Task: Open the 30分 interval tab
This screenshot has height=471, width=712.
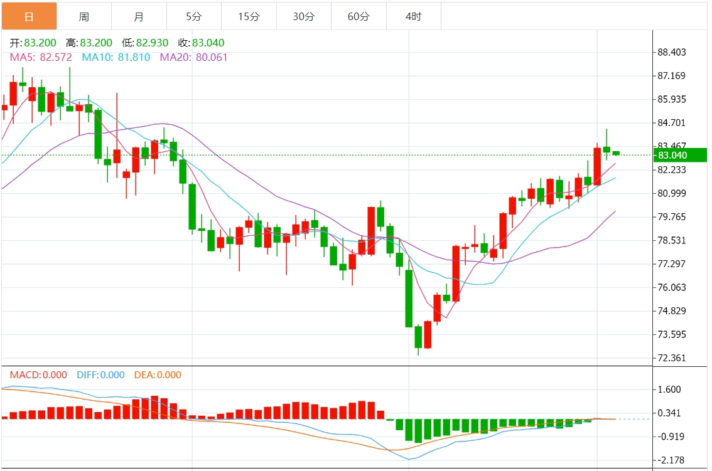Action: point(304,16)
